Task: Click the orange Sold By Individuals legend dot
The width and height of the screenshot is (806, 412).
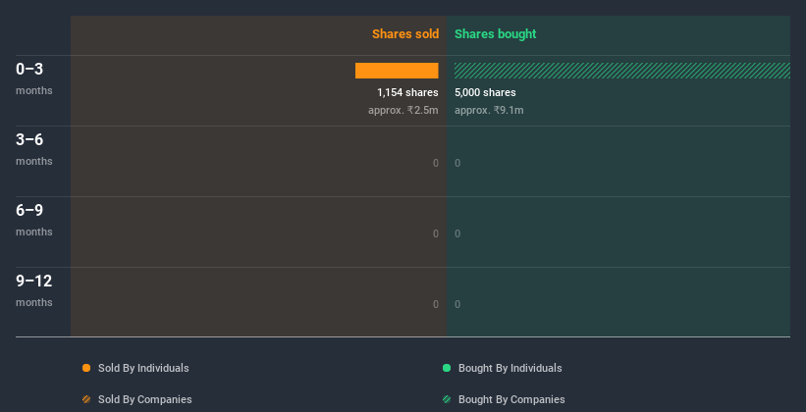Action: pyautogui.click(x=86, y=368)
